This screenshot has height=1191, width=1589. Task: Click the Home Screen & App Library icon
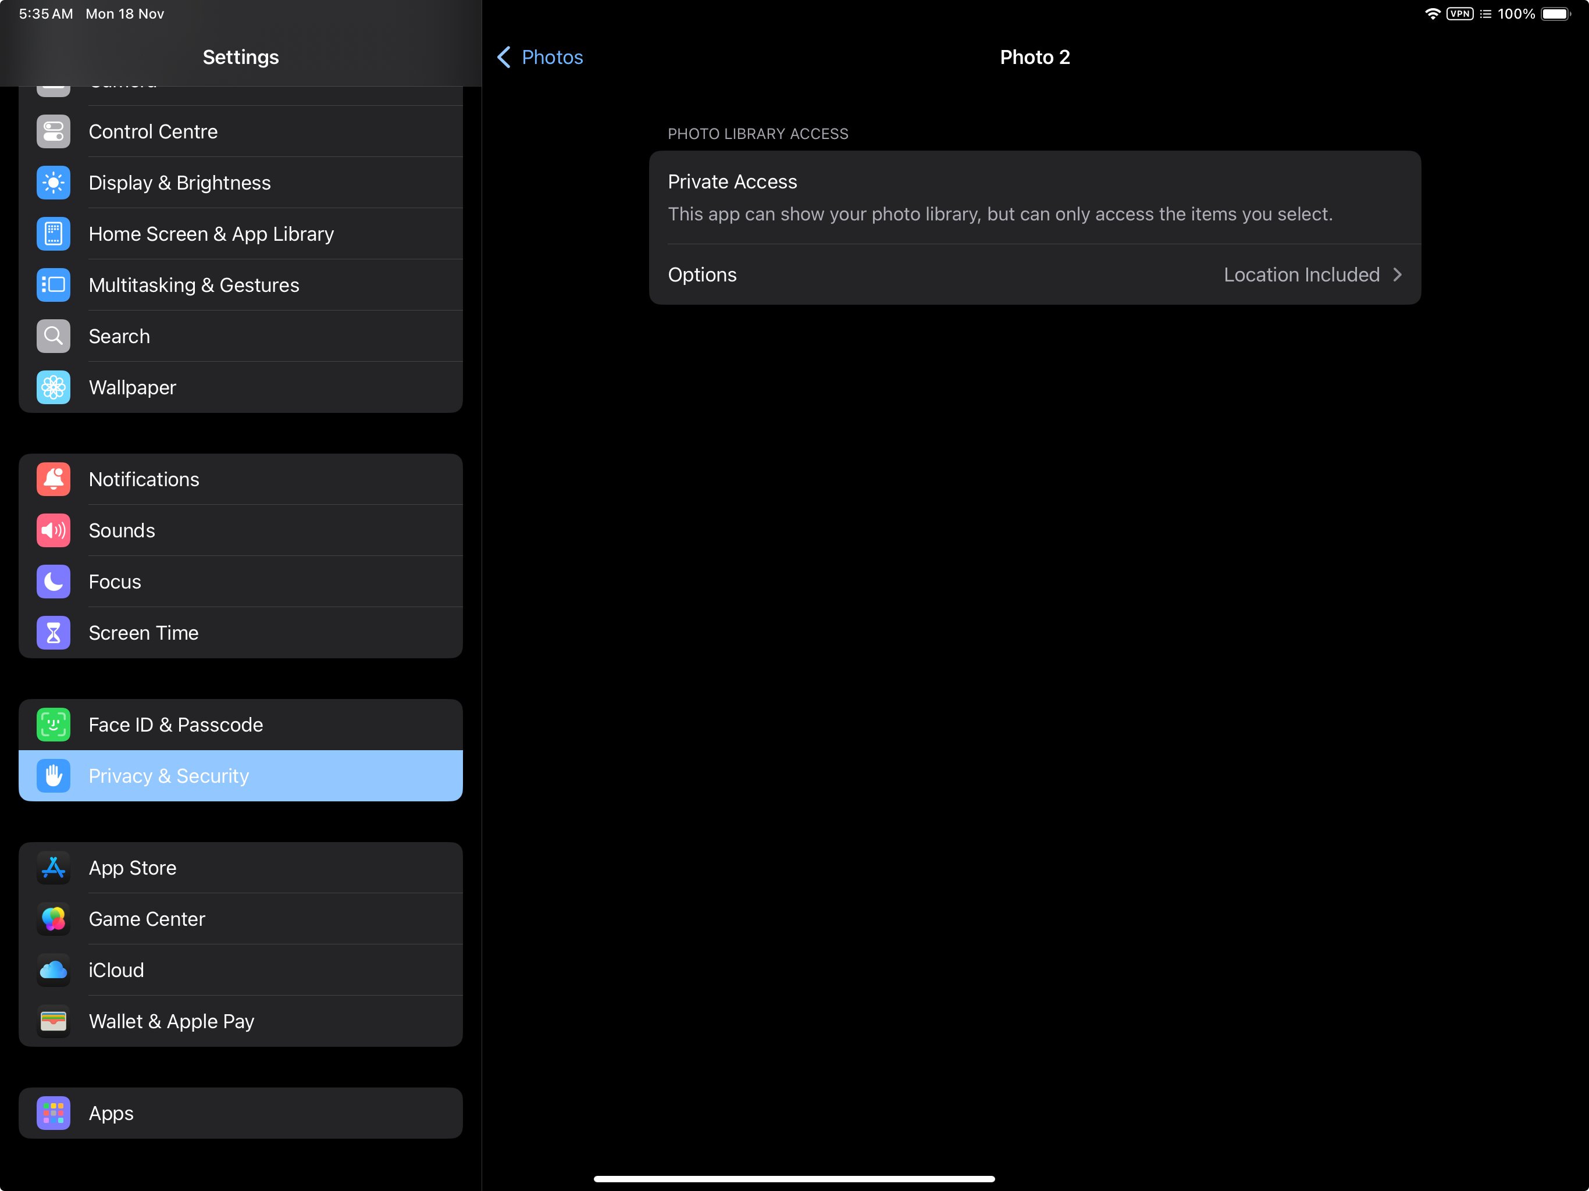coord(53,233)
